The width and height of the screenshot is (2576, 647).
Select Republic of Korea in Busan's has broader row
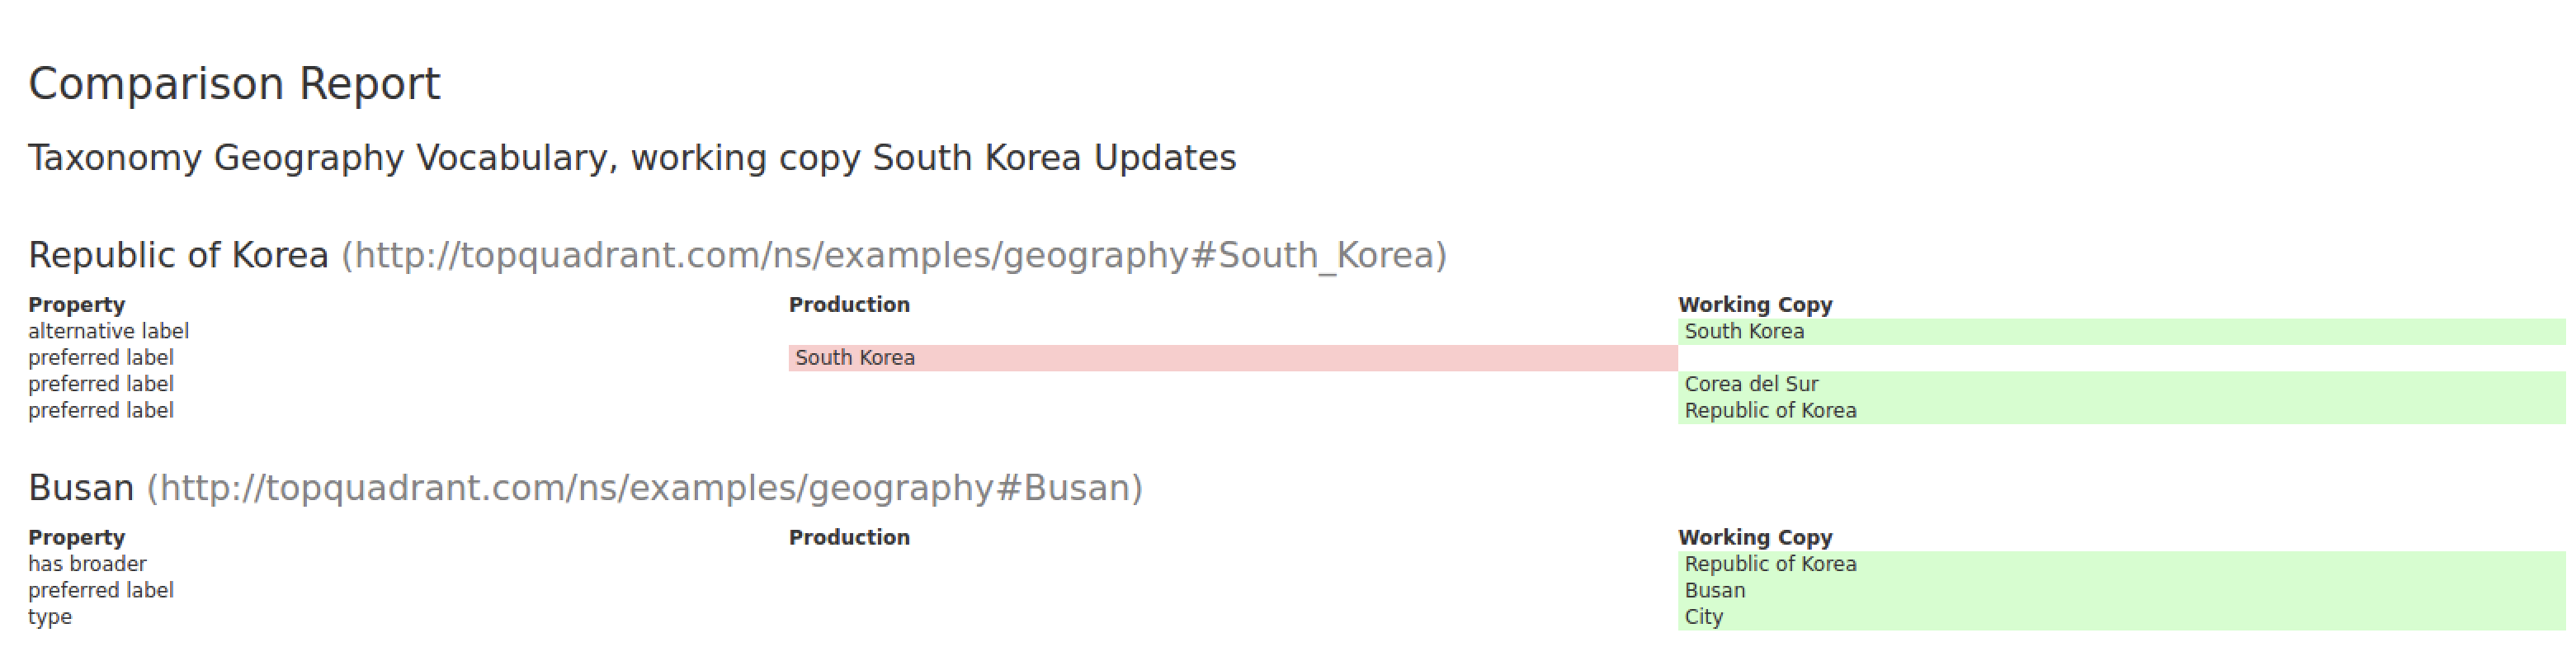1770,564
